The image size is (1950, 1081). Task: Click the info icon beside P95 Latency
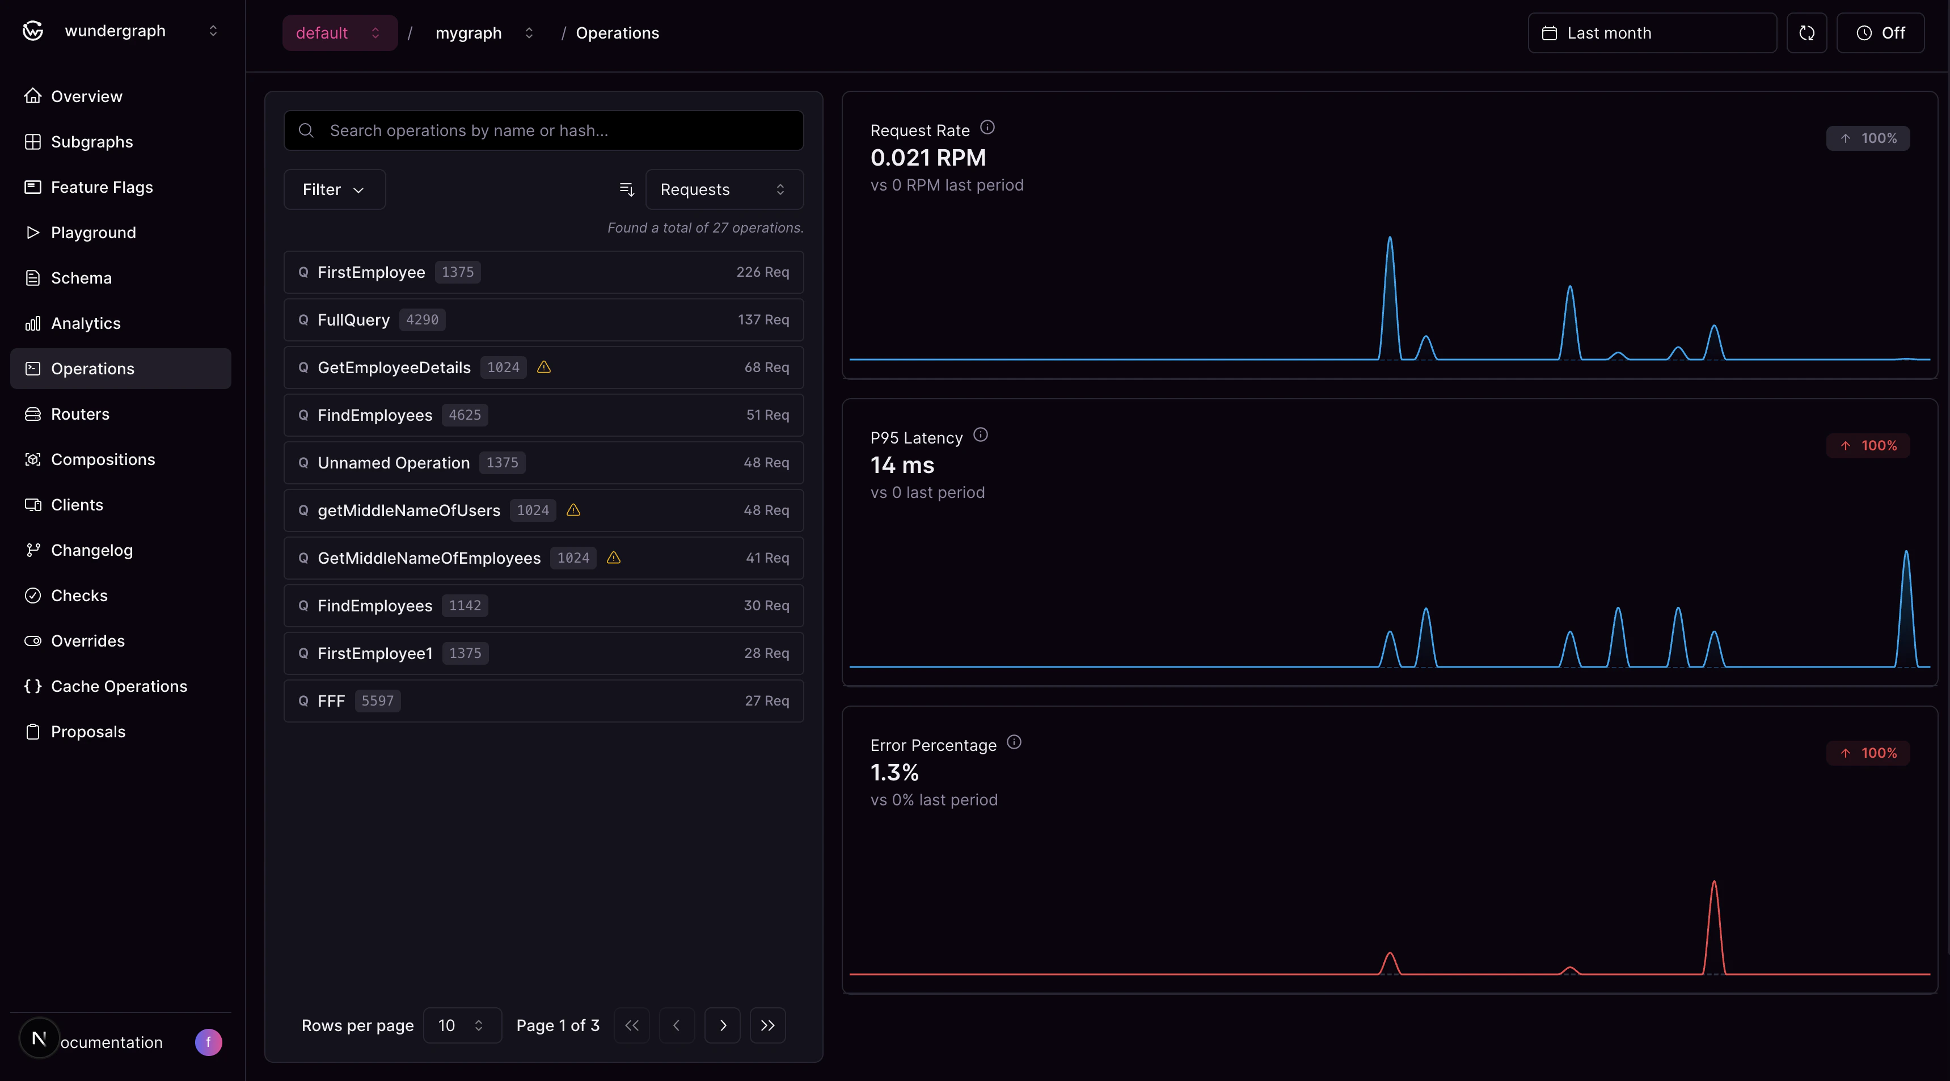(980, 434)
